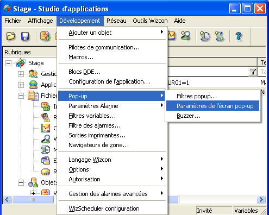269x215 pixels.
Task: Open the folder icon in toolbar
Action: [x=11, y=36]
